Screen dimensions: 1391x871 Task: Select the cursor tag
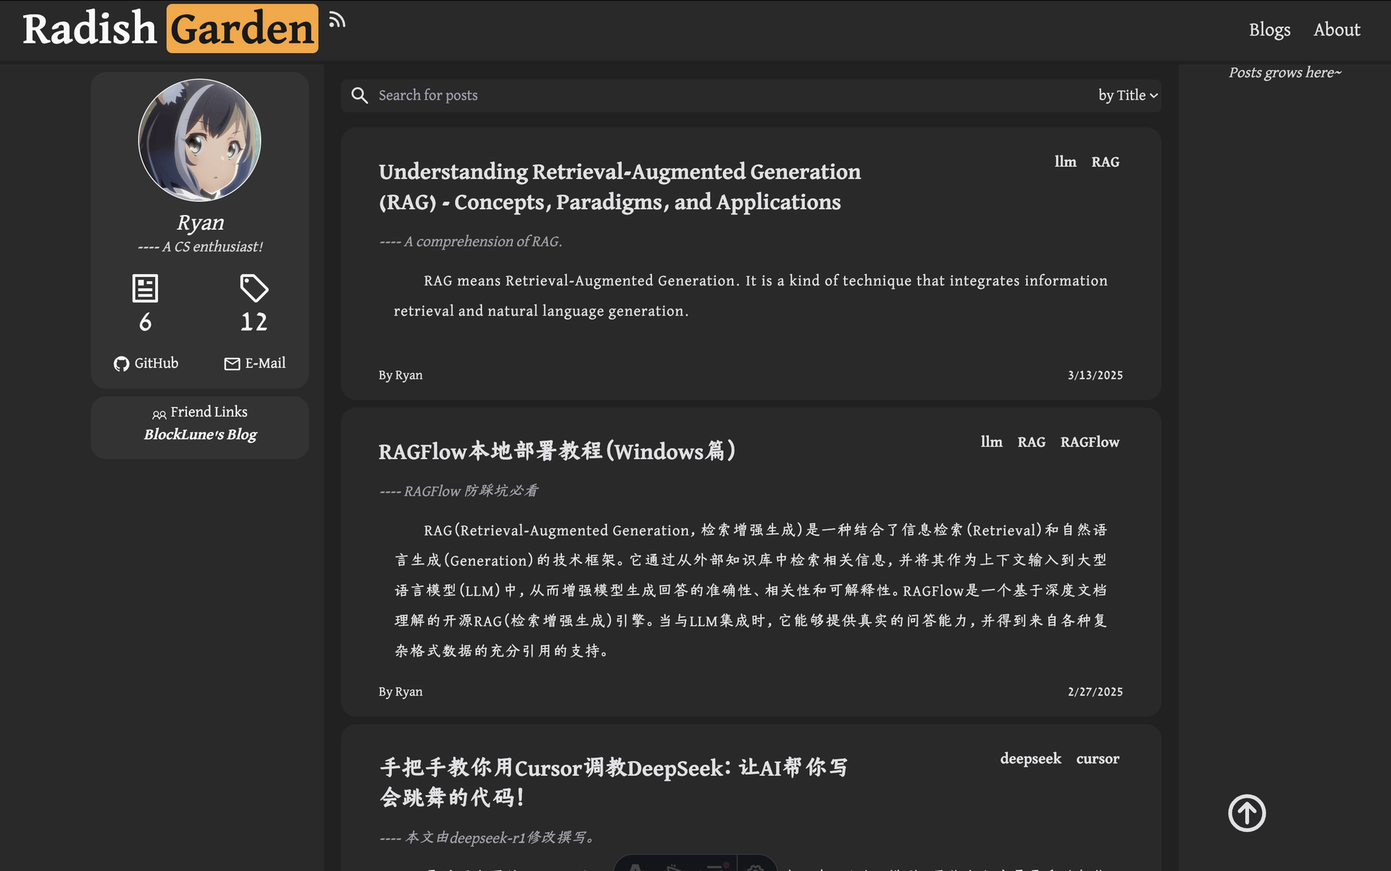point(1098,759)
